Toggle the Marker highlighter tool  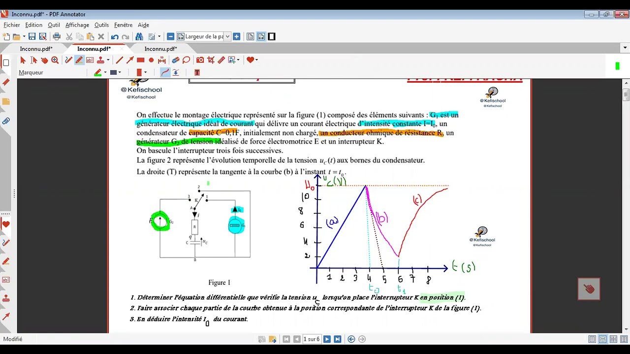[79, 60]
